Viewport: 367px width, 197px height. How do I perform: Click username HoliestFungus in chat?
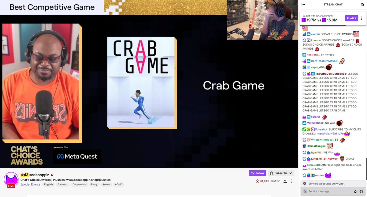click(316, 146)
